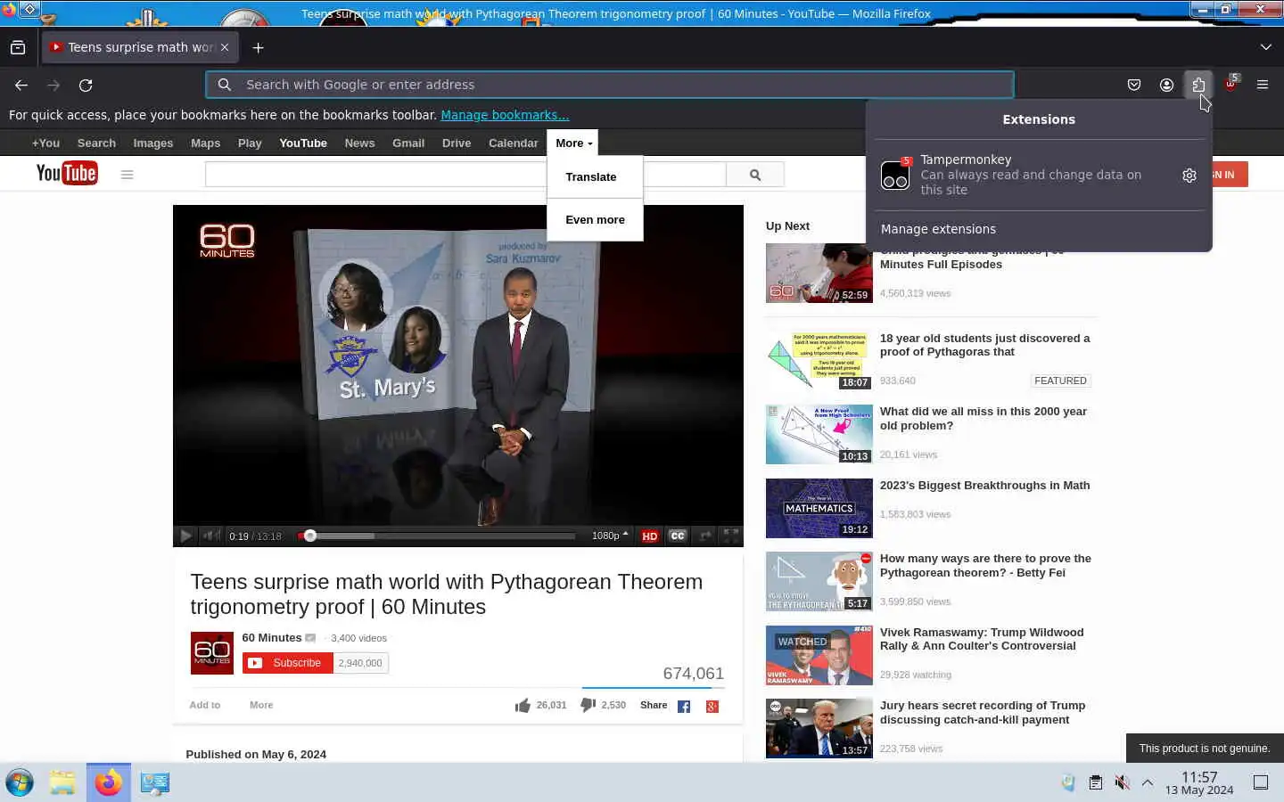Select Even more from More menu

pos(595,219)
